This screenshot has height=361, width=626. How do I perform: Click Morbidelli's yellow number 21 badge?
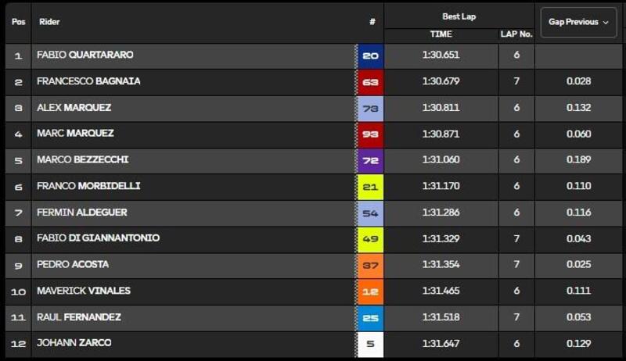(370, 186)
